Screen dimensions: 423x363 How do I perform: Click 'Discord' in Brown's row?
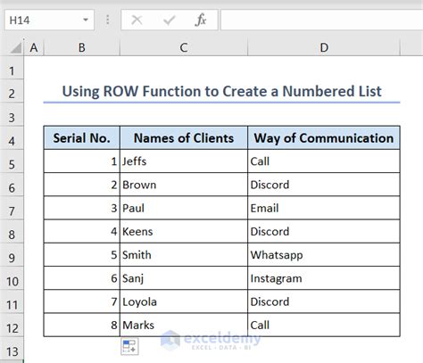click(324, 185)
